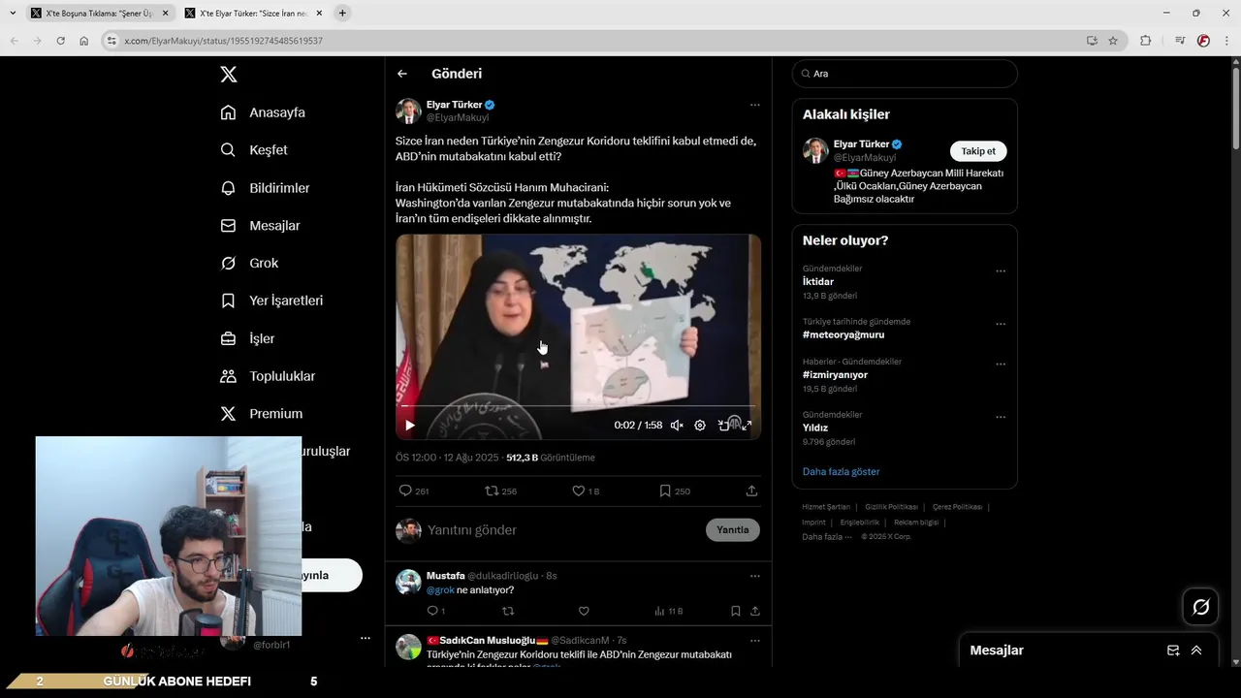This screenshot has height=698, width=1241.
Task: Open more options for #meteoryağmuru trend
Action: tap(1001, 324)
